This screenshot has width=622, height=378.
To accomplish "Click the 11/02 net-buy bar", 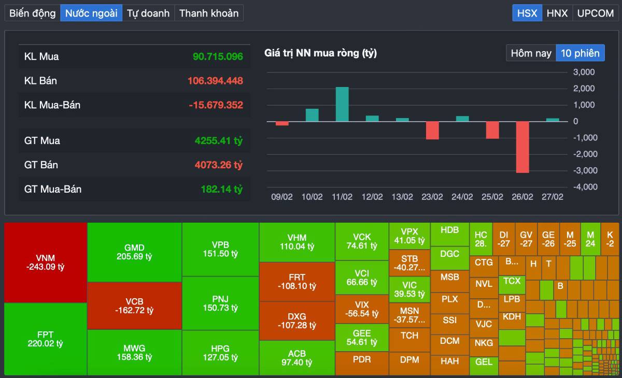I will [x=342, y=104].
